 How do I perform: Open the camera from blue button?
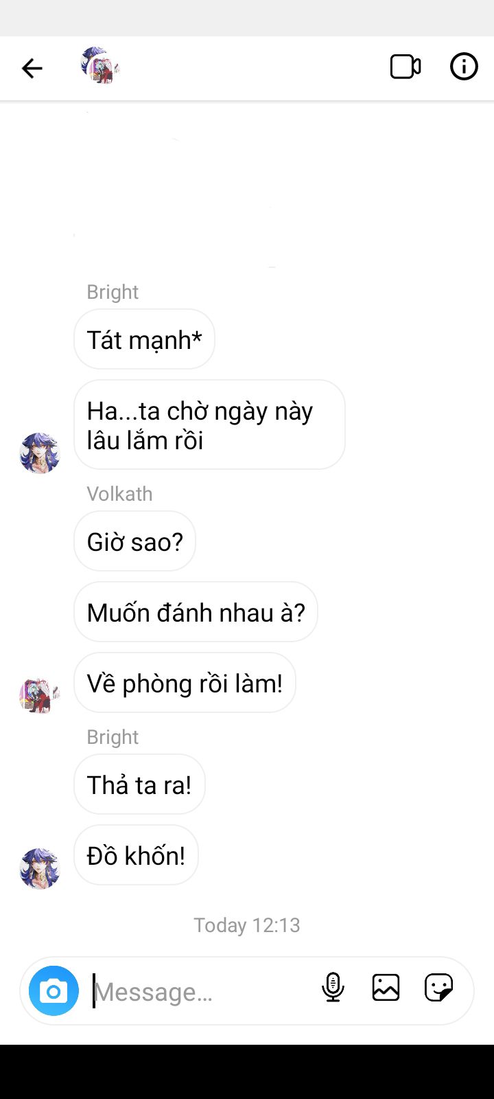(x=54, y=990)
